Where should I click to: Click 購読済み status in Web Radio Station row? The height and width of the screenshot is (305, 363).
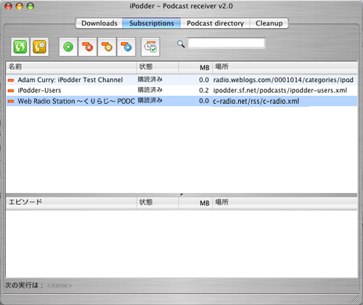(150, 100)
